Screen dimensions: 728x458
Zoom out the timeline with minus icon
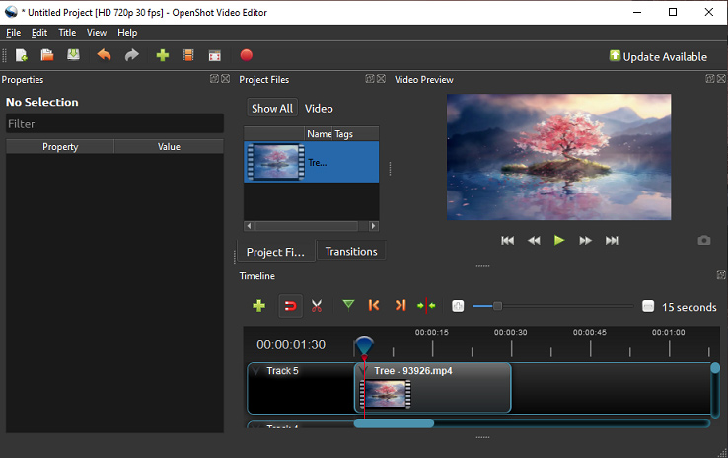[x=648, y=306]
